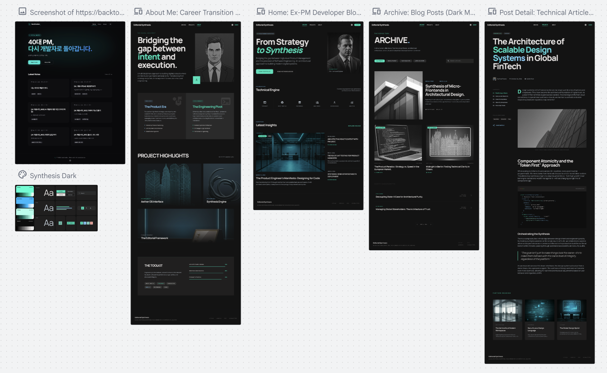Click the device icon beside Archive frame title
Screen dimensions: 607x373
point(376,11)
